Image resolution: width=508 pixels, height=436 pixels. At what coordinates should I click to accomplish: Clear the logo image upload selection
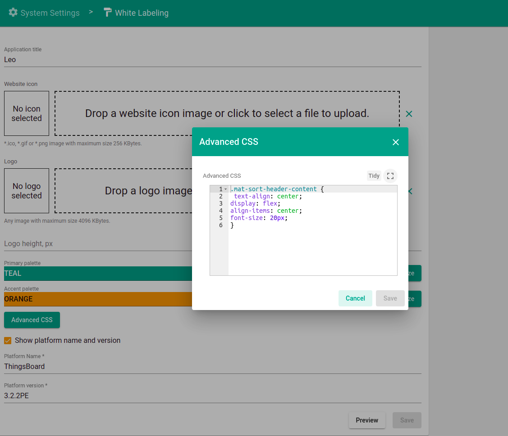[x=409, y=191]
